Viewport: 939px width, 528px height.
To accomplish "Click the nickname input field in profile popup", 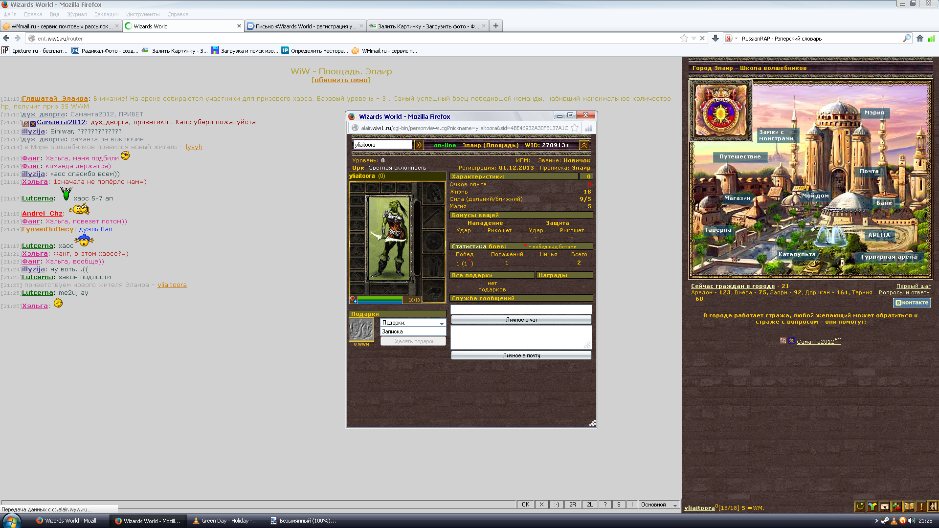I will point(382,145).
